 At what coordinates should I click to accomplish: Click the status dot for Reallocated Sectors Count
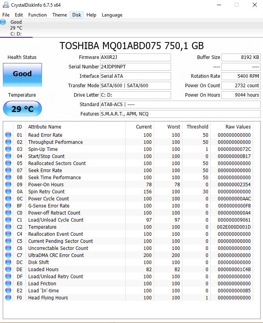(x=8, y=163)
